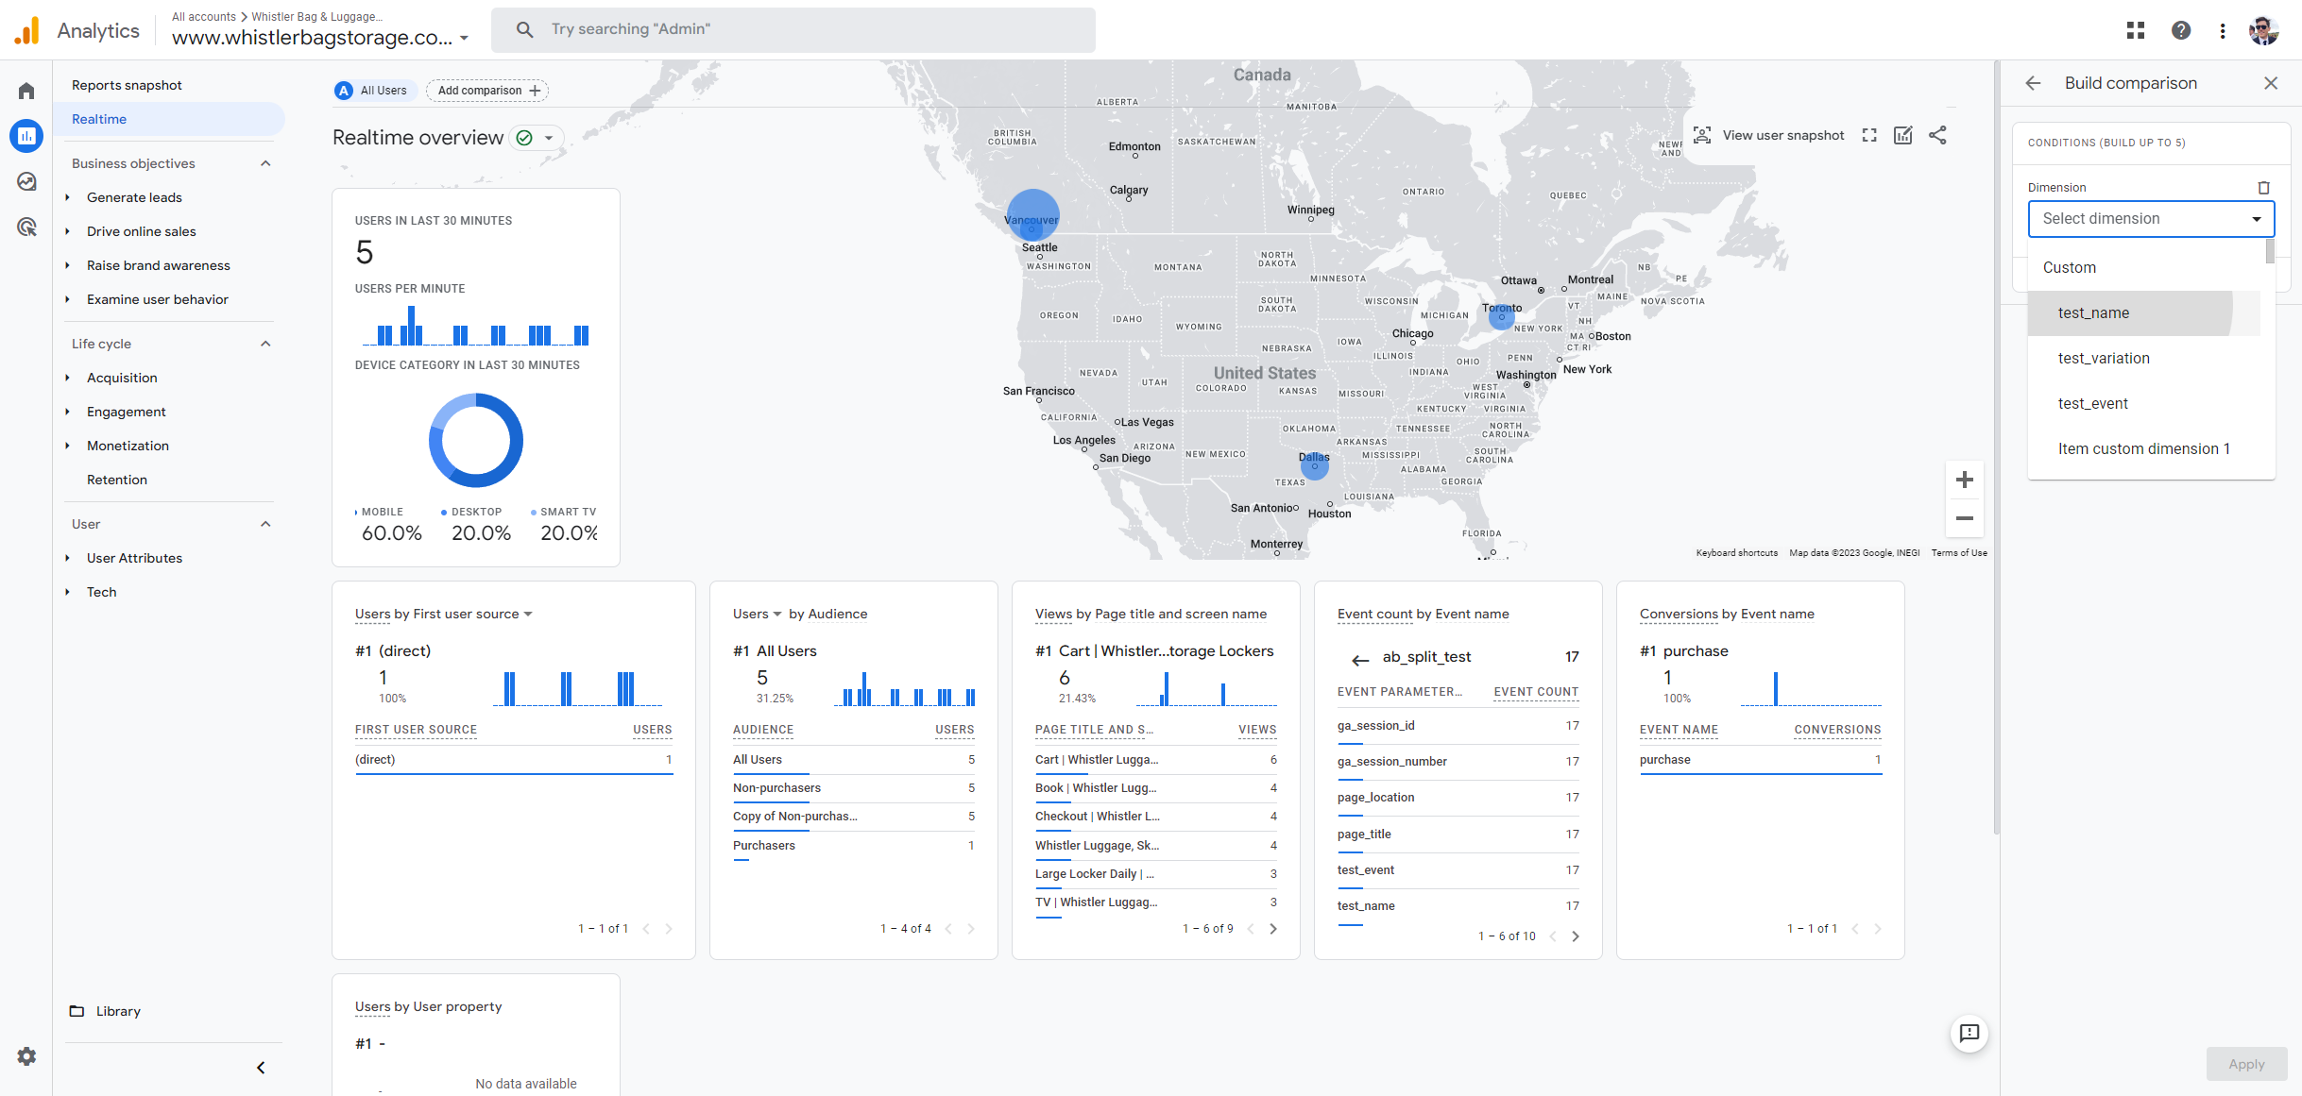This screenshot has width=2302, height=1096.
Task: Zoom out on the map
Action: tap(1965, 518)
